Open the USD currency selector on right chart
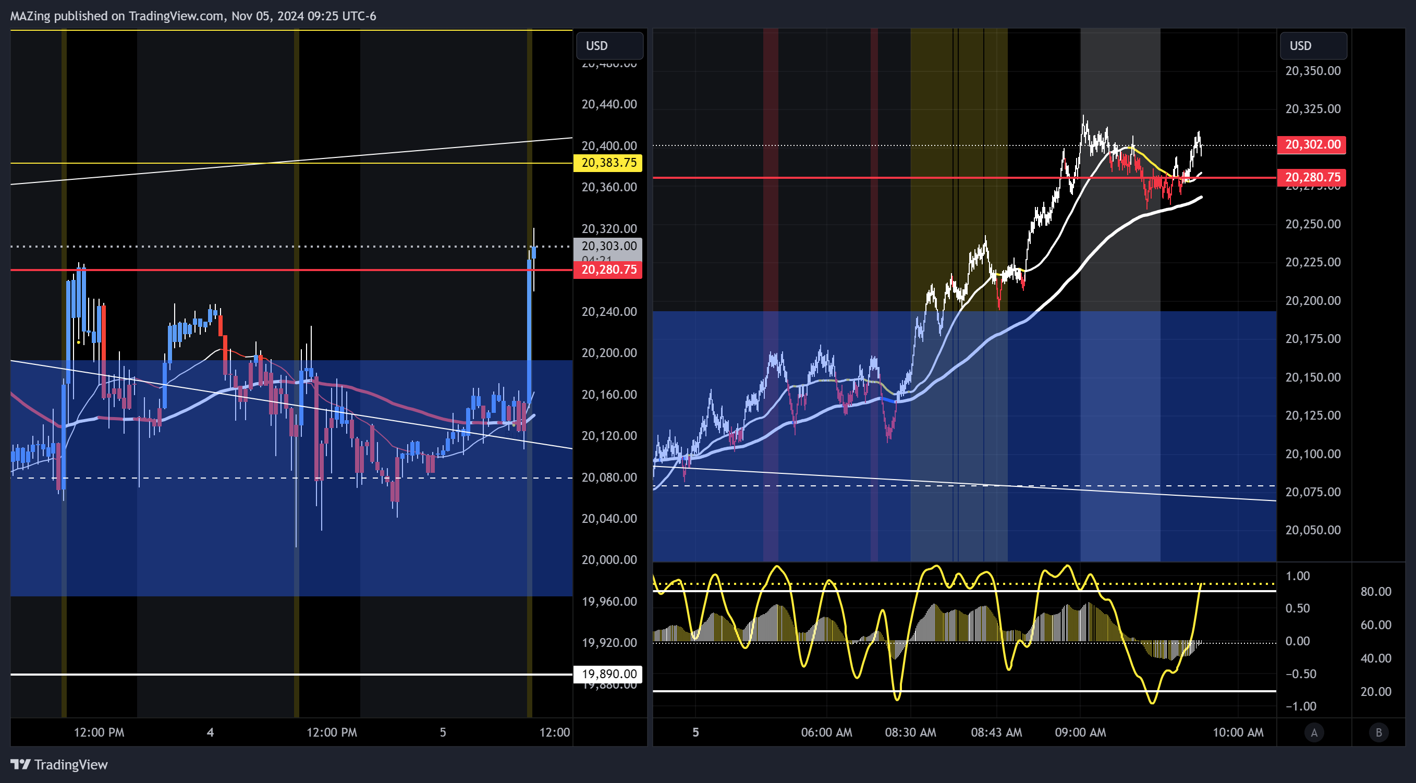The image size is (1416, 783). coord(1313,45)
